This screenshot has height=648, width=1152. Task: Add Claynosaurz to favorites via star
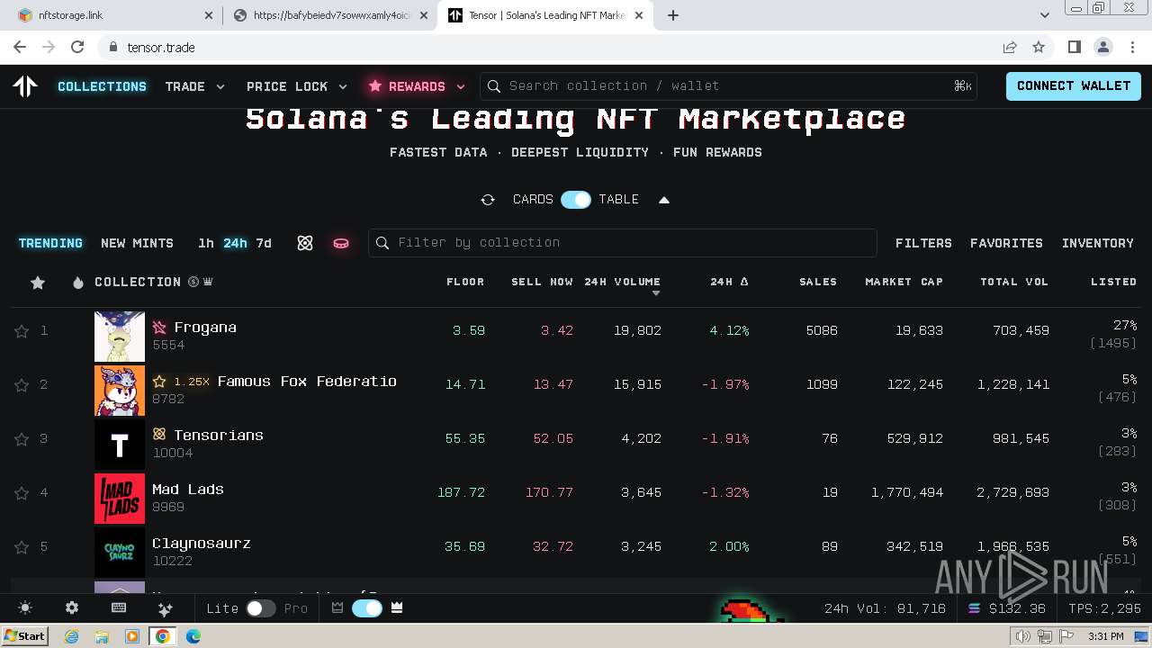point(22,547)
